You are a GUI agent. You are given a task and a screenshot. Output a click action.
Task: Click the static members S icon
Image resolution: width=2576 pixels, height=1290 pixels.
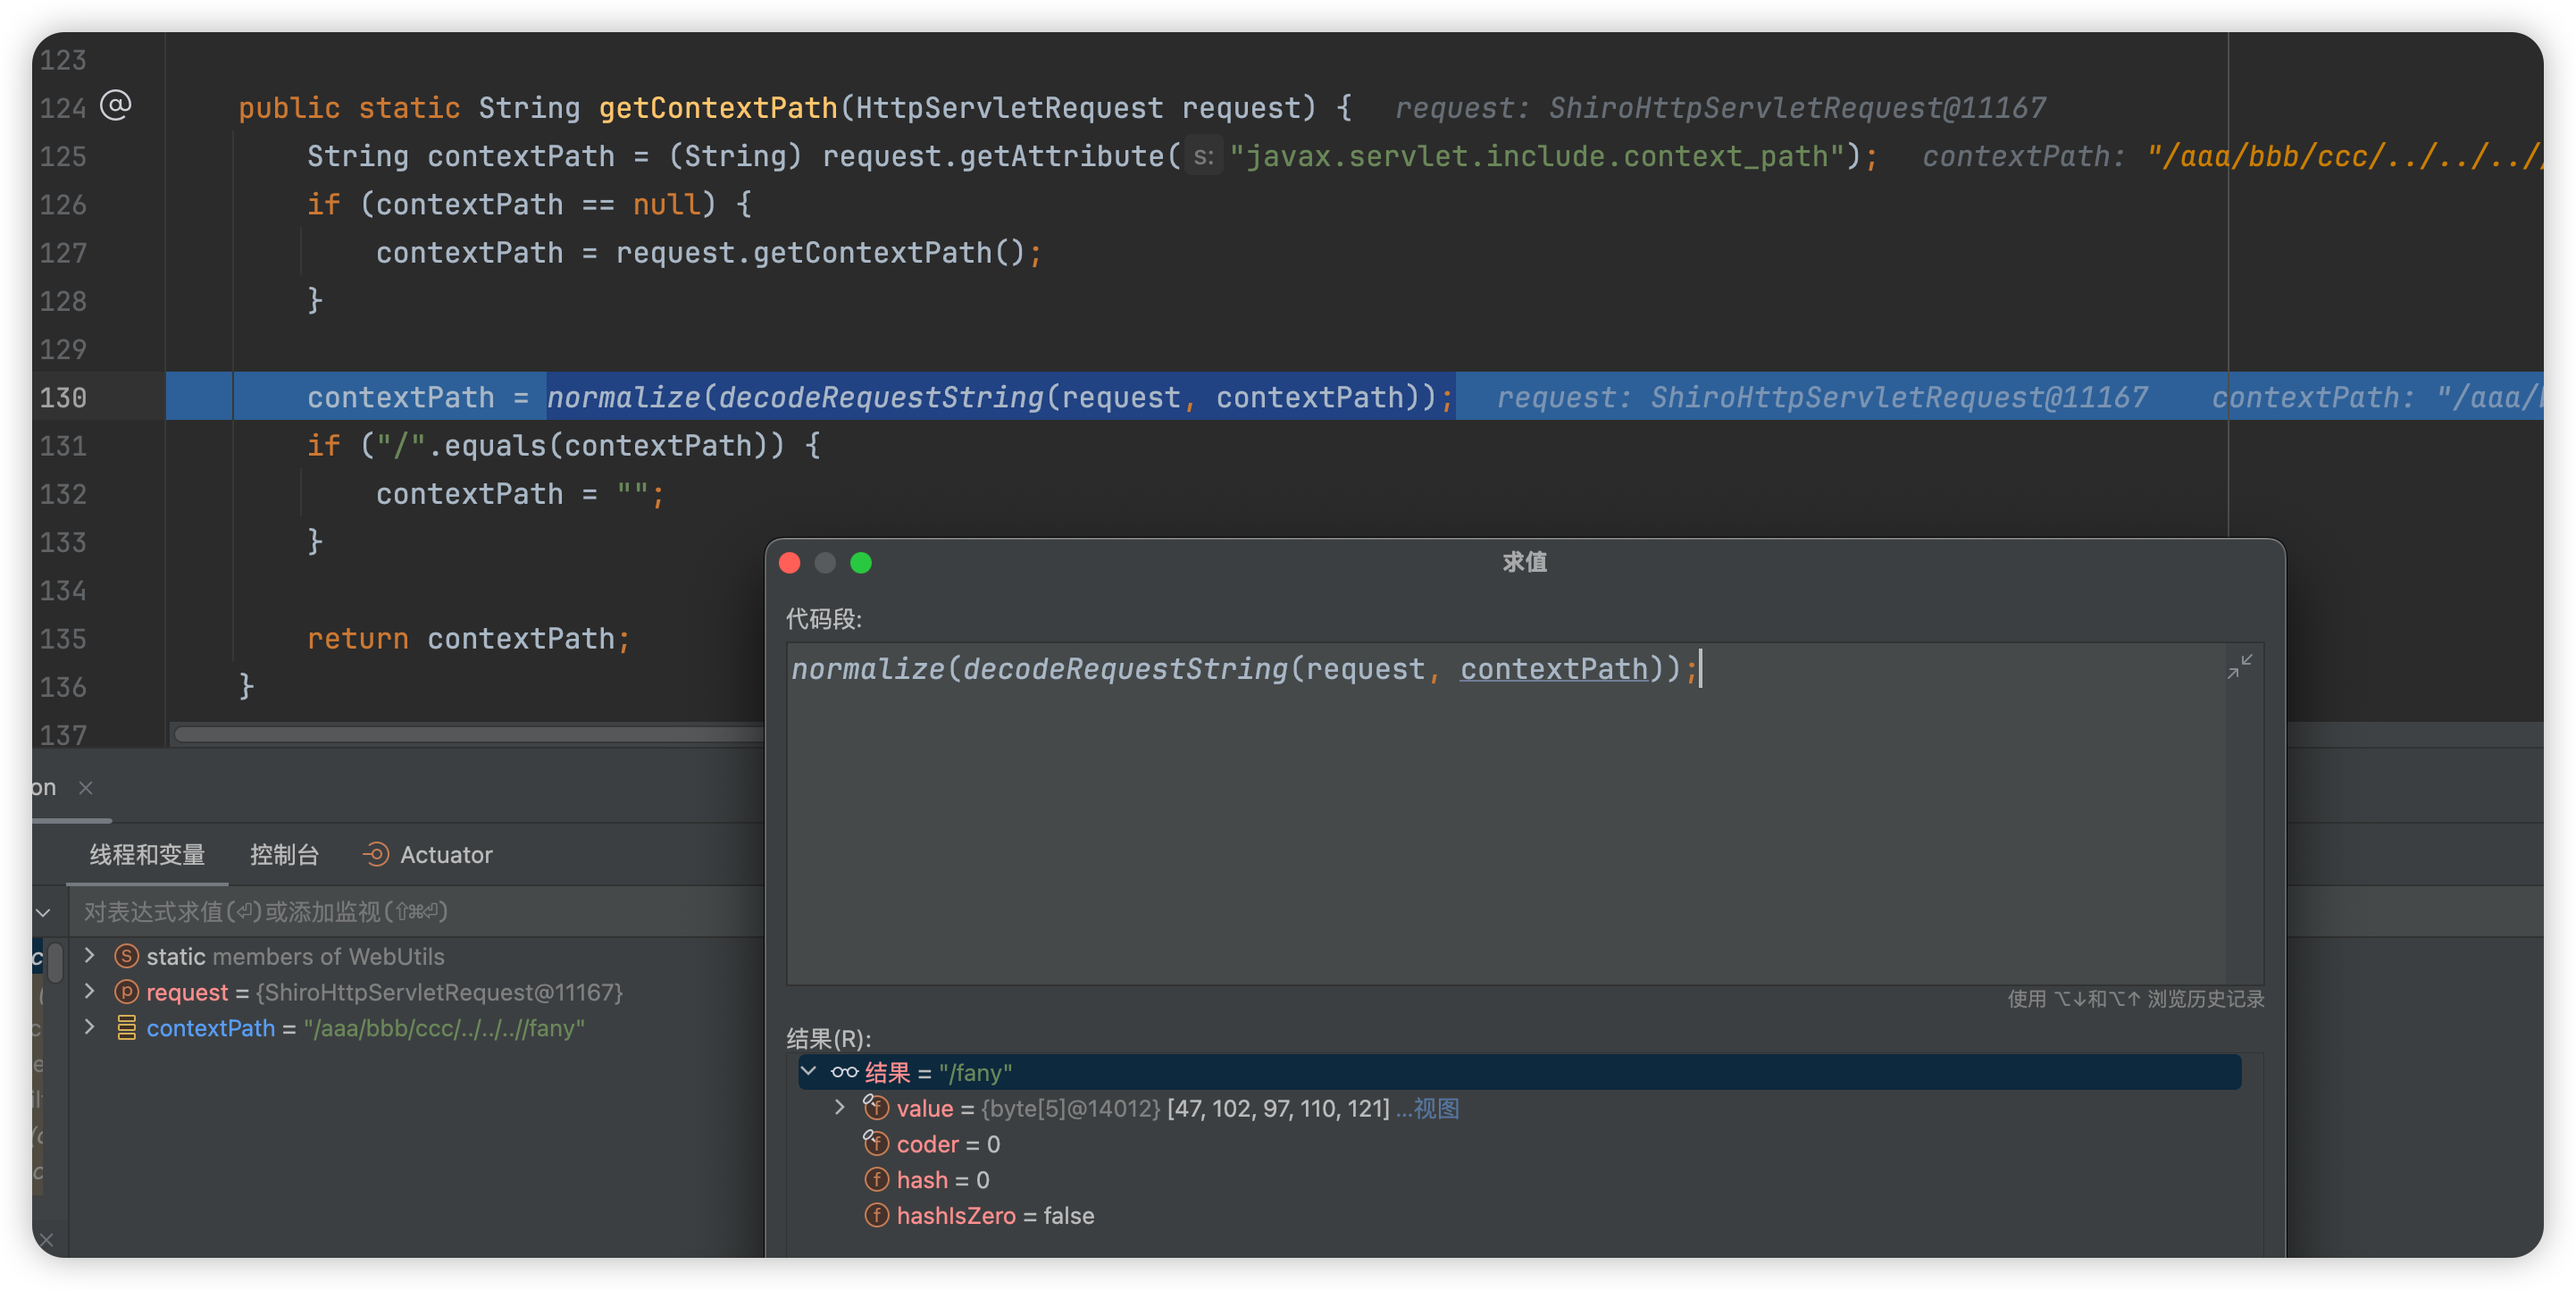pyautogui.click(x=126, y=956)
